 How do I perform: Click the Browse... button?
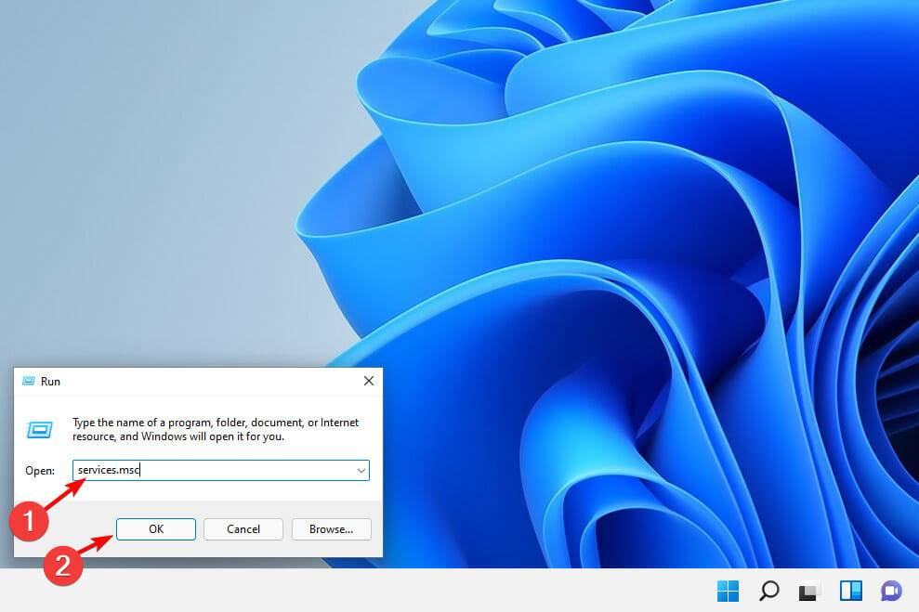[331, 529]
